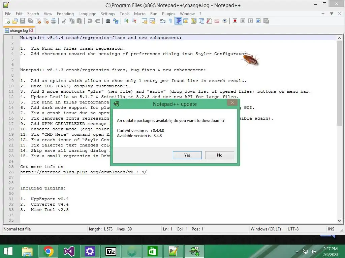Open the Settings menu
This screenshot has width=345, height=258.
click(107, 13)
